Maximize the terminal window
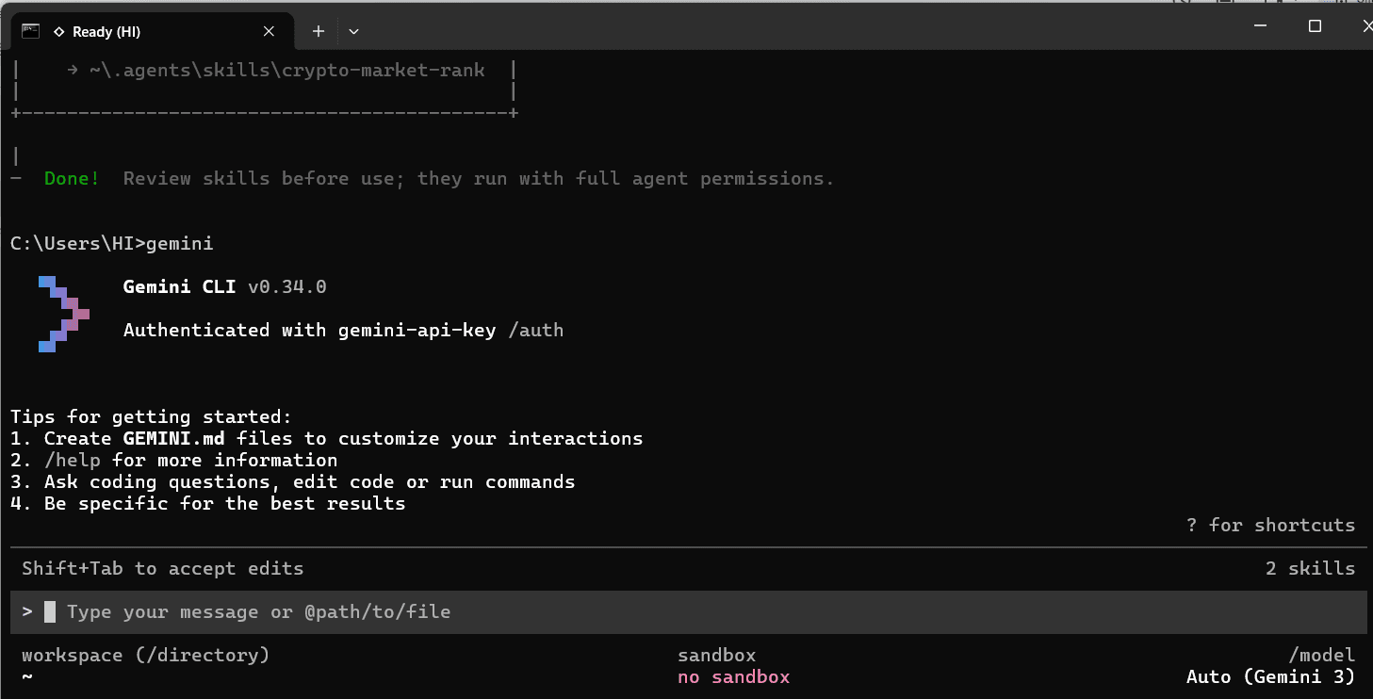1373x699 pixels. point(1315,26)
